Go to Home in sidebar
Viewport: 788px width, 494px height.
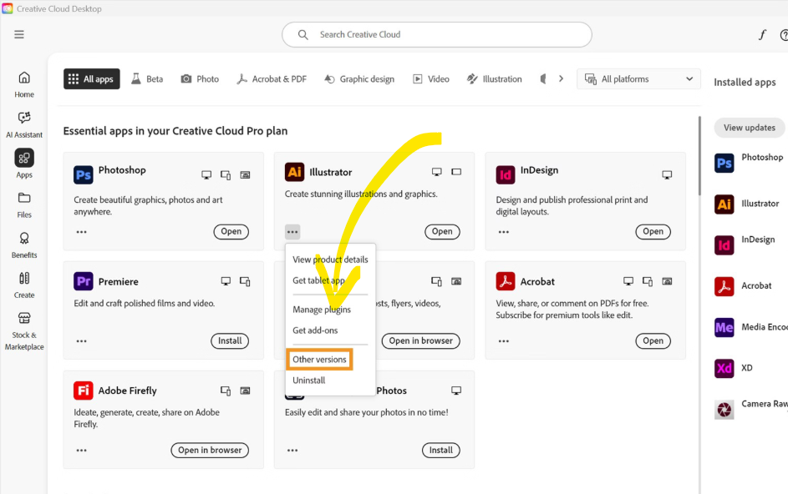24,84
